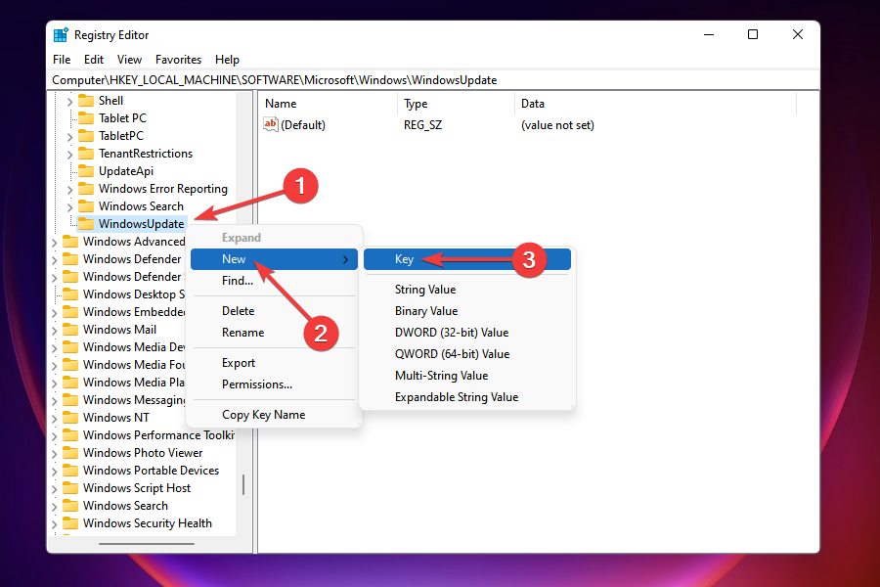
Task: Expand the Windows Error Reporting chevron
Action: [69, 190]
